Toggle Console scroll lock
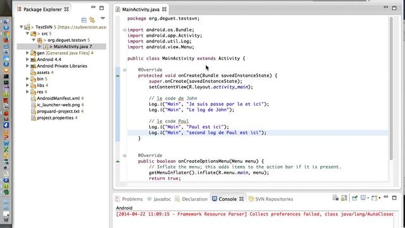Screen dimensions: 405x228 344,198
